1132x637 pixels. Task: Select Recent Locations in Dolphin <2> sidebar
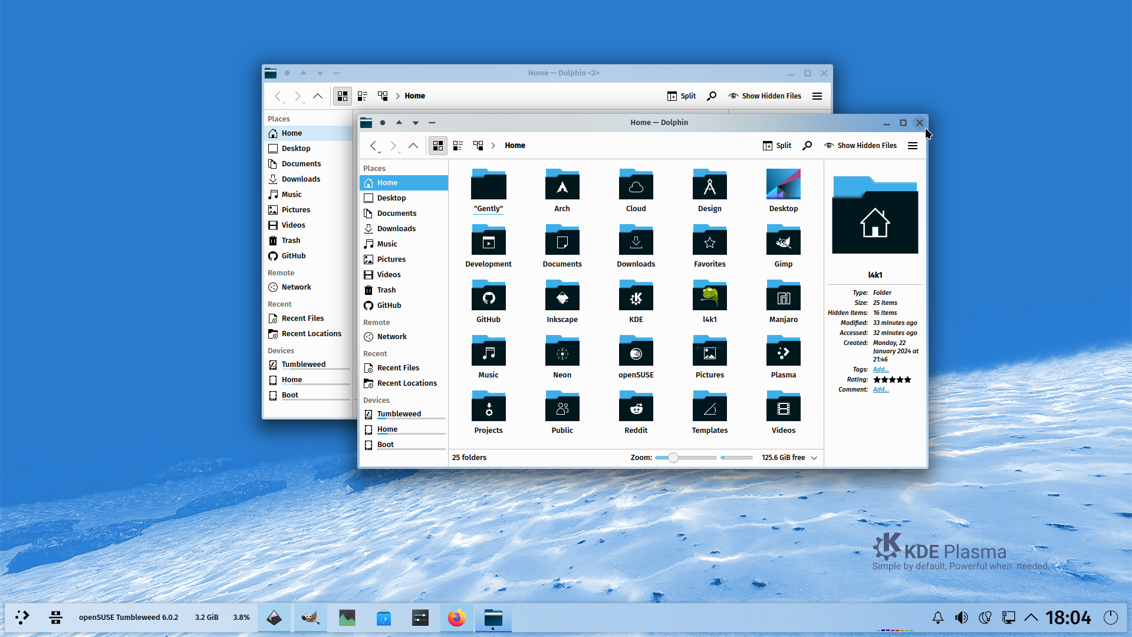308,334
